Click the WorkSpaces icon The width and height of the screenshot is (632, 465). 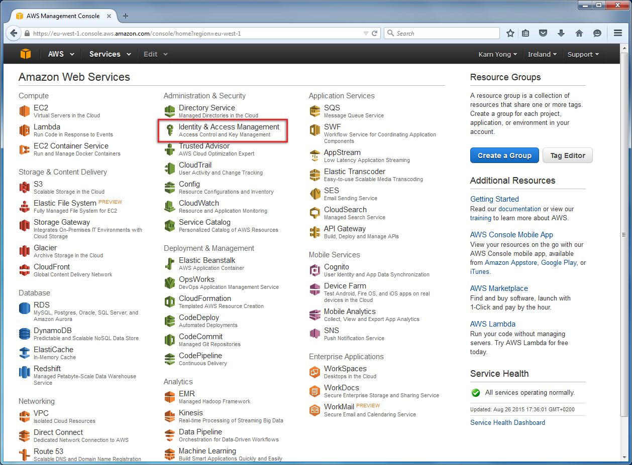315,372
